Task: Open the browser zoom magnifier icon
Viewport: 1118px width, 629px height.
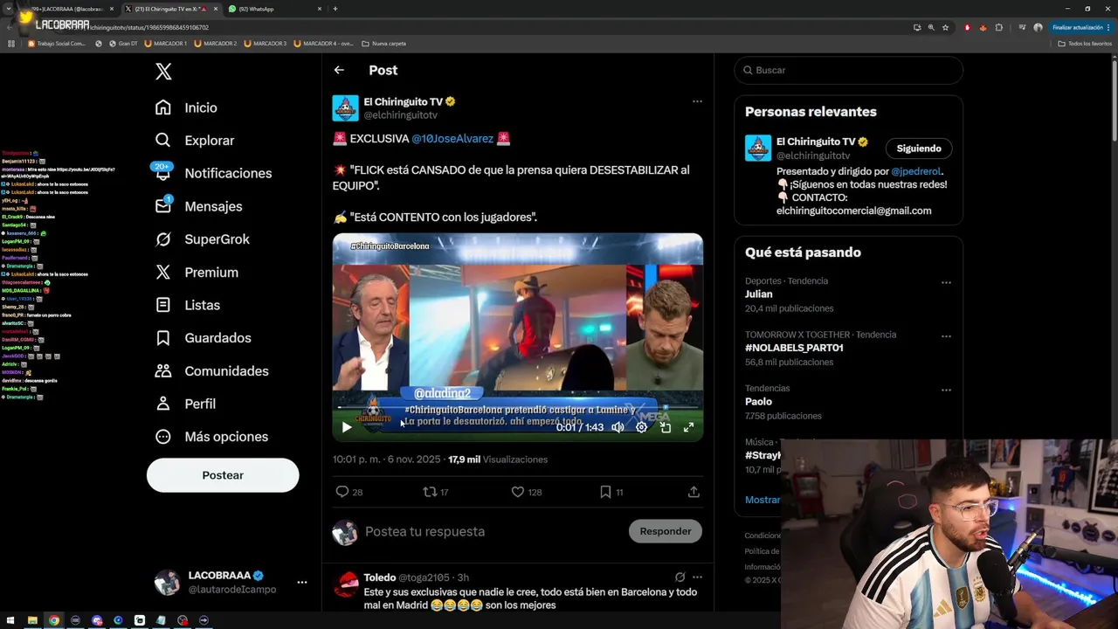Action: tap(931, 27)
